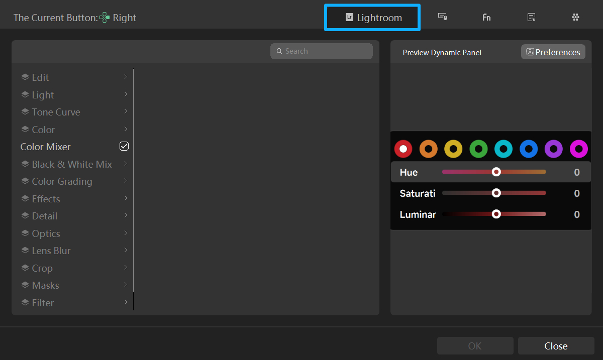
Task: Click the layers icon beside Color
Action: (x=25, y=129)
